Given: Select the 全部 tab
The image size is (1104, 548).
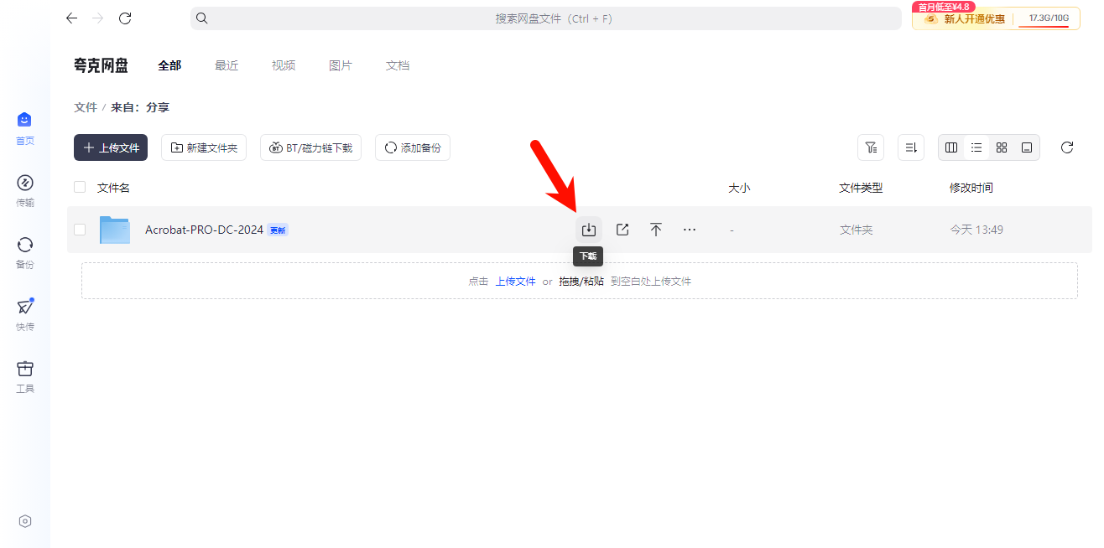Looking at the screenshot, I should pos(169,65).
